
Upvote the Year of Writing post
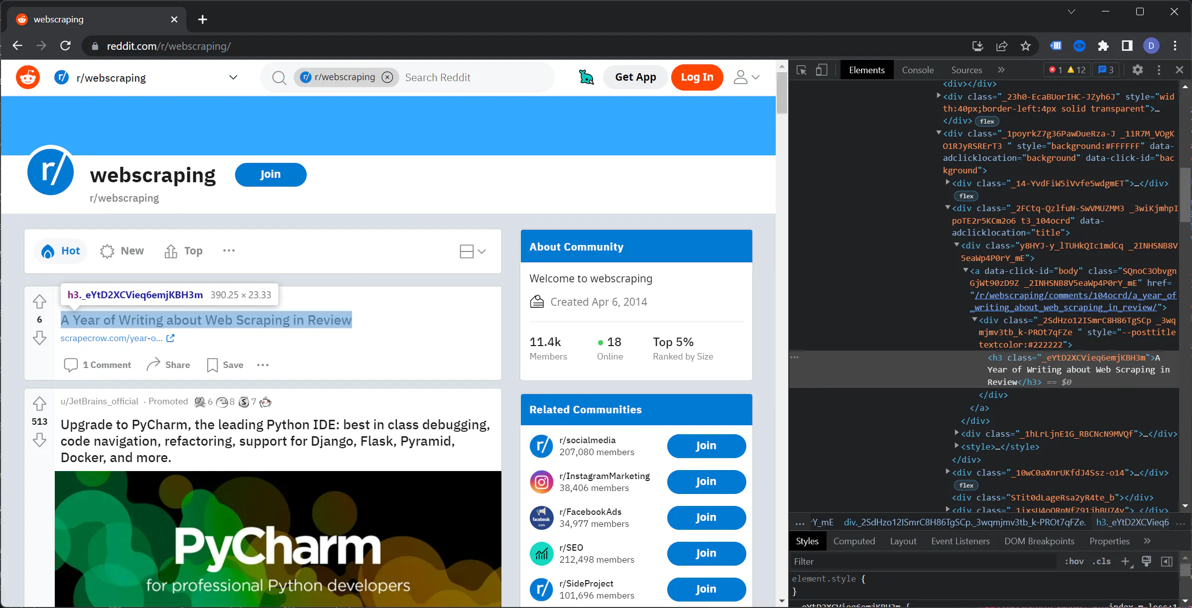[39, 301]
